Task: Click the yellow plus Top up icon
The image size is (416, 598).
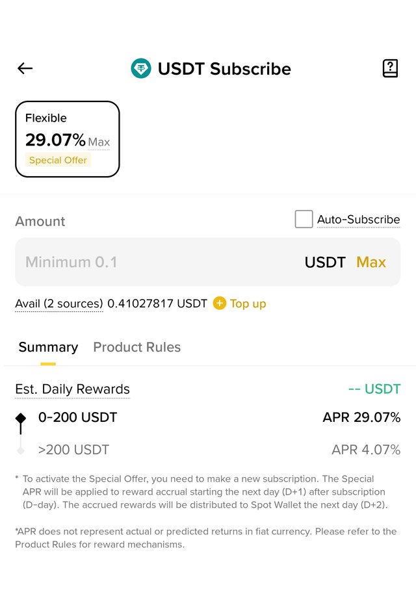Action: [219, 304]
